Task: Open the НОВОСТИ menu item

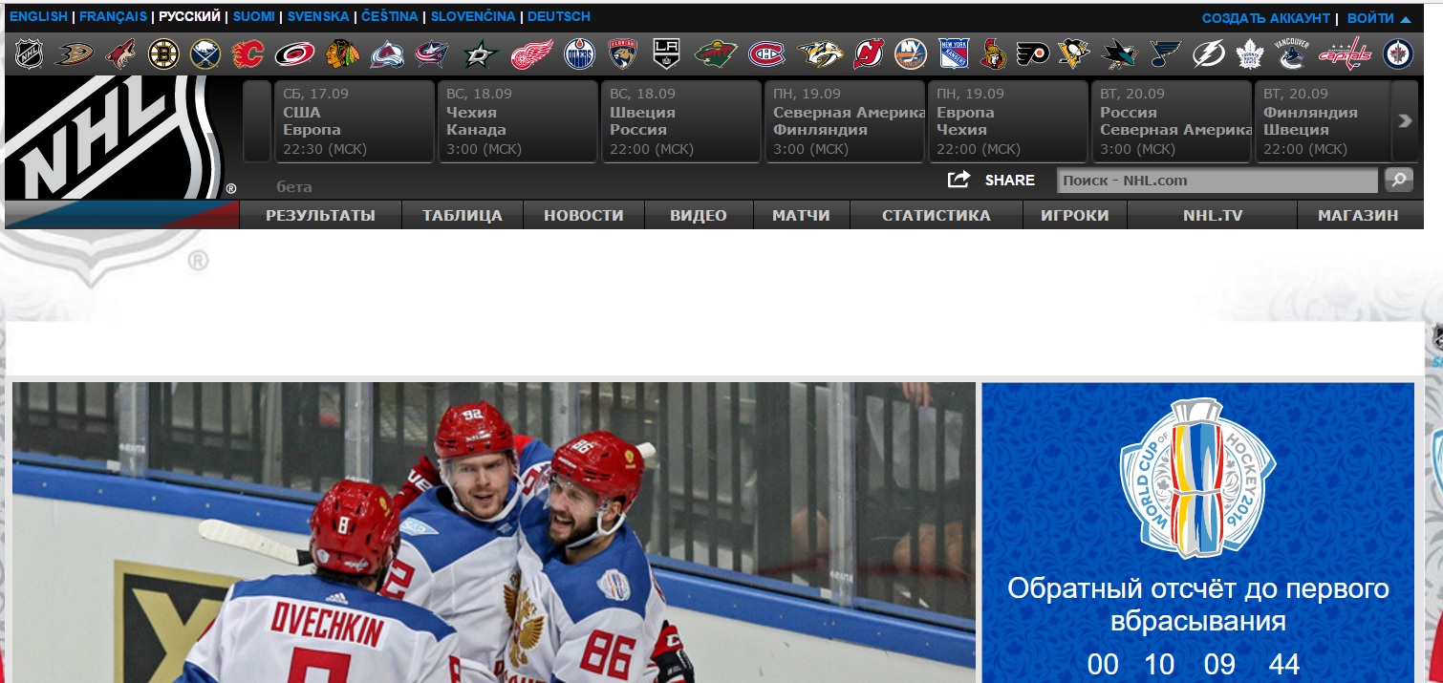Action: coord(584,215)
